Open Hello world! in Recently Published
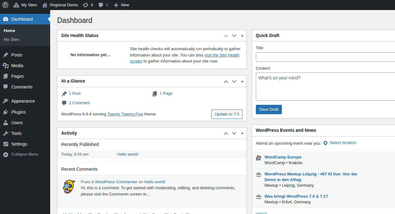 point(128,154)
